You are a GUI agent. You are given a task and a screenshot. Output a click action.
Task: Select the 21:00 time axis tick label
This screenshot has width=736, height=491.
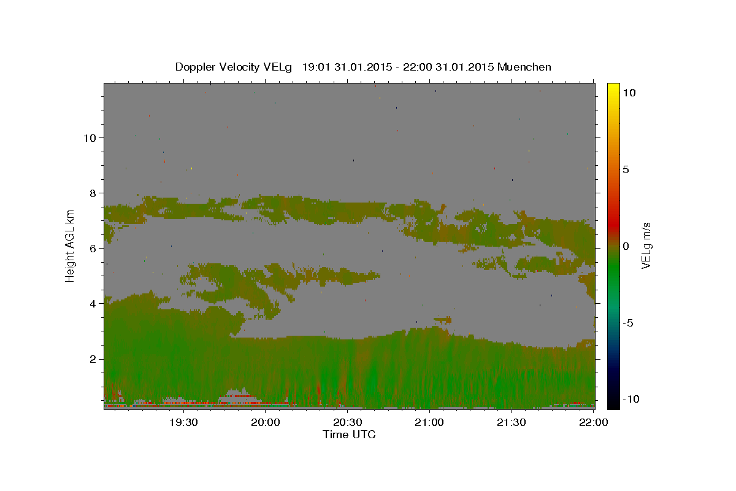tap(429, 422)
